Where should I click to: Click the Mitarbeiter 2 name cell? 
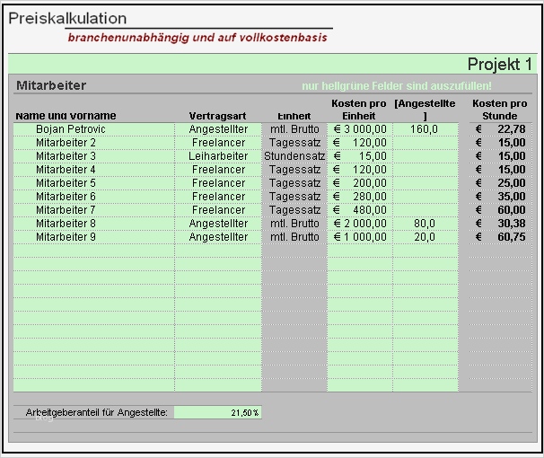(x=94, y=143)
